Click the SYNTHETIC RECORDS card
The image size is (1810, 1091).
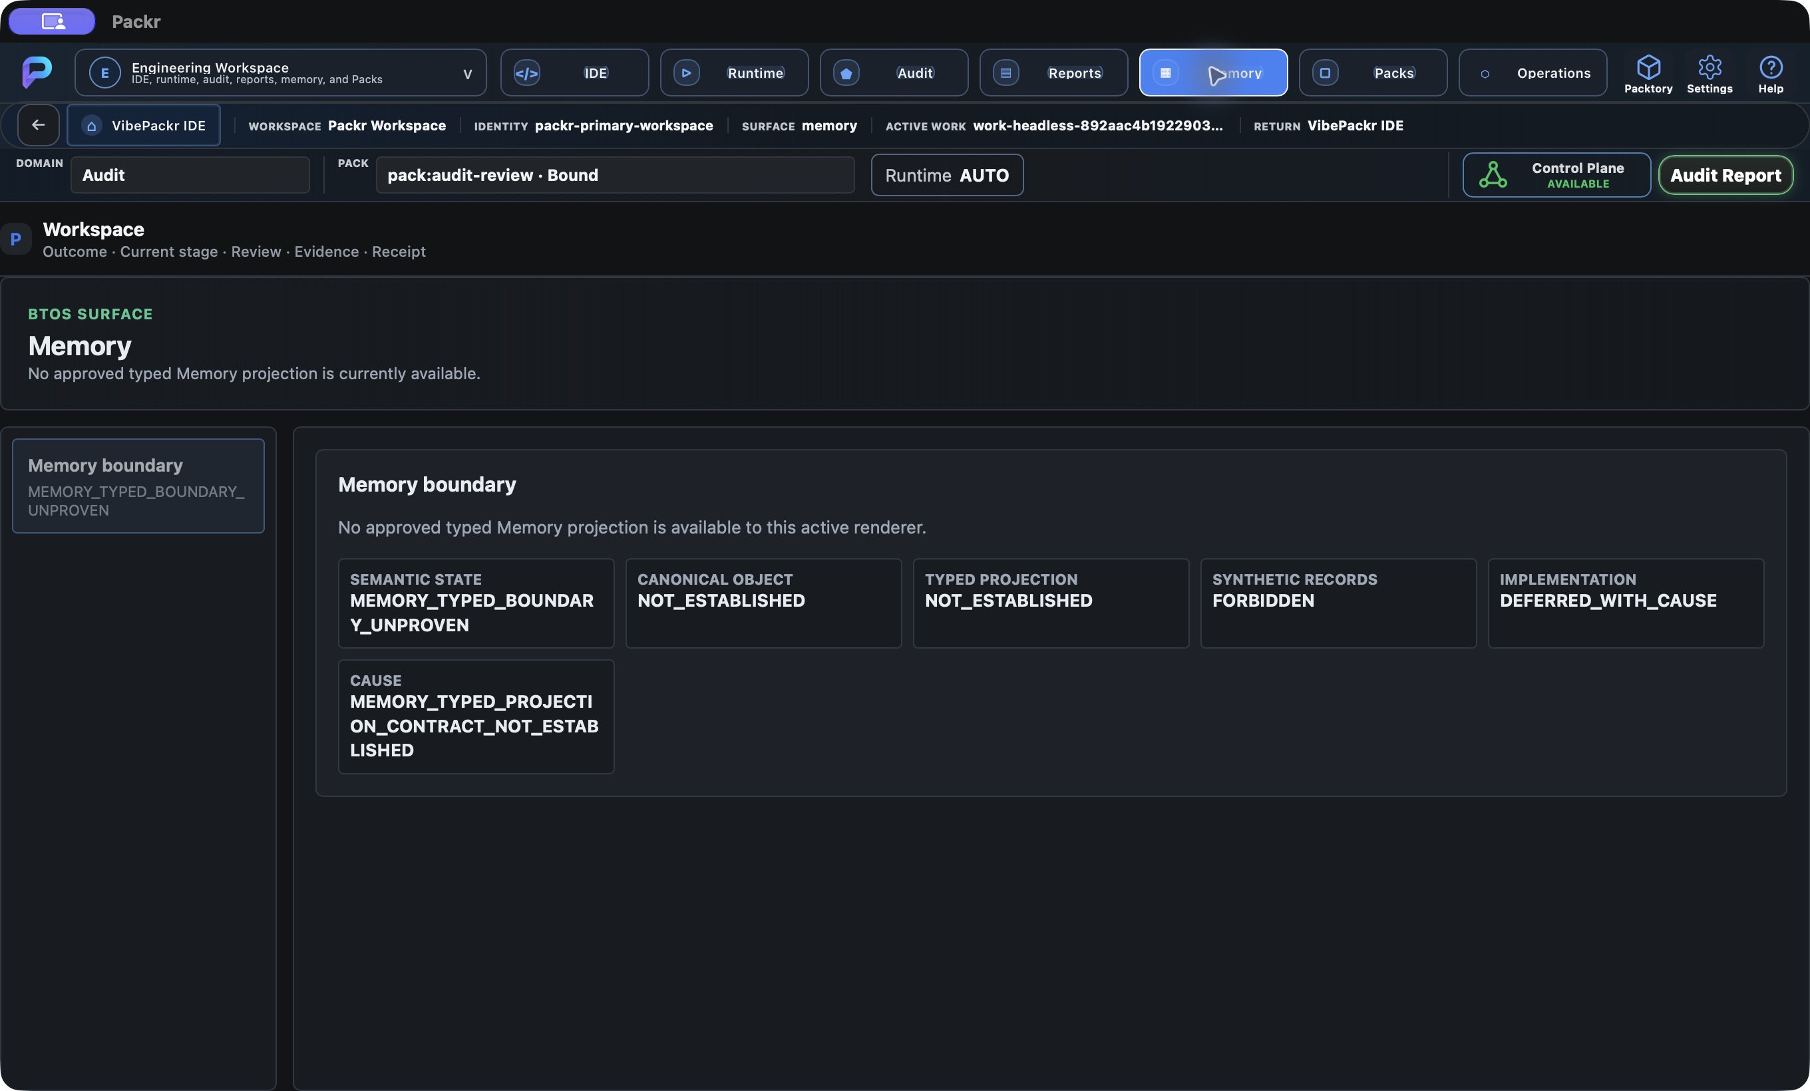pyautogui.click(x=1338, y=603)
